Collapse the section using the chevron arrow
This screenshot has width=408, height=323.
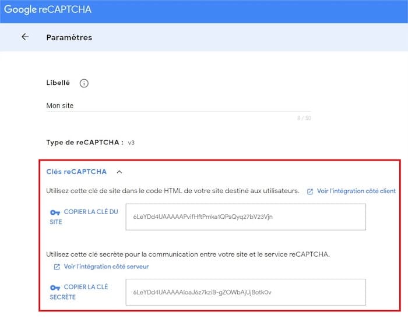point(119,172)
